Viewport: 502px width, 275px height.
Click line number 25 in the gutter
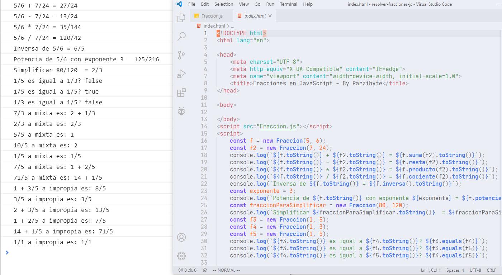tap(204, 205)
